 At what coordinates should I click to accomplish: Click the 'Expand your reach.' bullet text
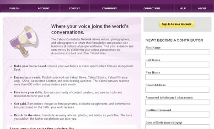pyautogui.click(x=28, y=77)
